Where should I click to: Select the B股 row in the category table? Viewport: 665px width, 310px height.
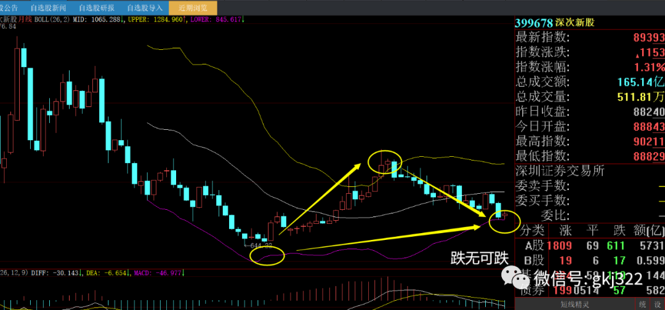point(589,260)
